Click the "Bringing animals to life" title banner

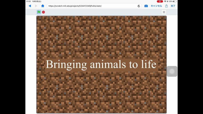click(x=101, y=65)
